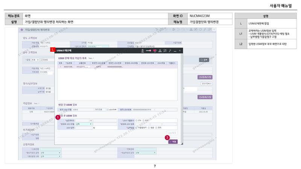The height and width of the screenshot is (169, 301).
Task: Select the third payment method radio button
Action: point(156,128)
